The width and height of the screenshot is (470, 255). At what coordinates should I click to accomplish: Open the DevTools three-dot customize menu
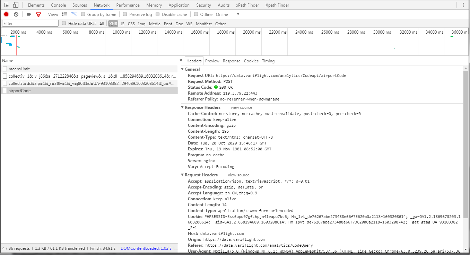click(463, 5)
